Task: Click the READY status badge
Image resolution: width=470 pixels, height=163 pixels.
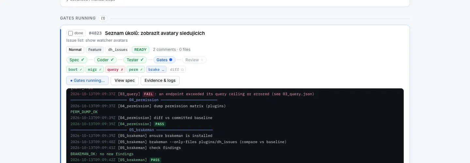Action: (x=140, y=50)
